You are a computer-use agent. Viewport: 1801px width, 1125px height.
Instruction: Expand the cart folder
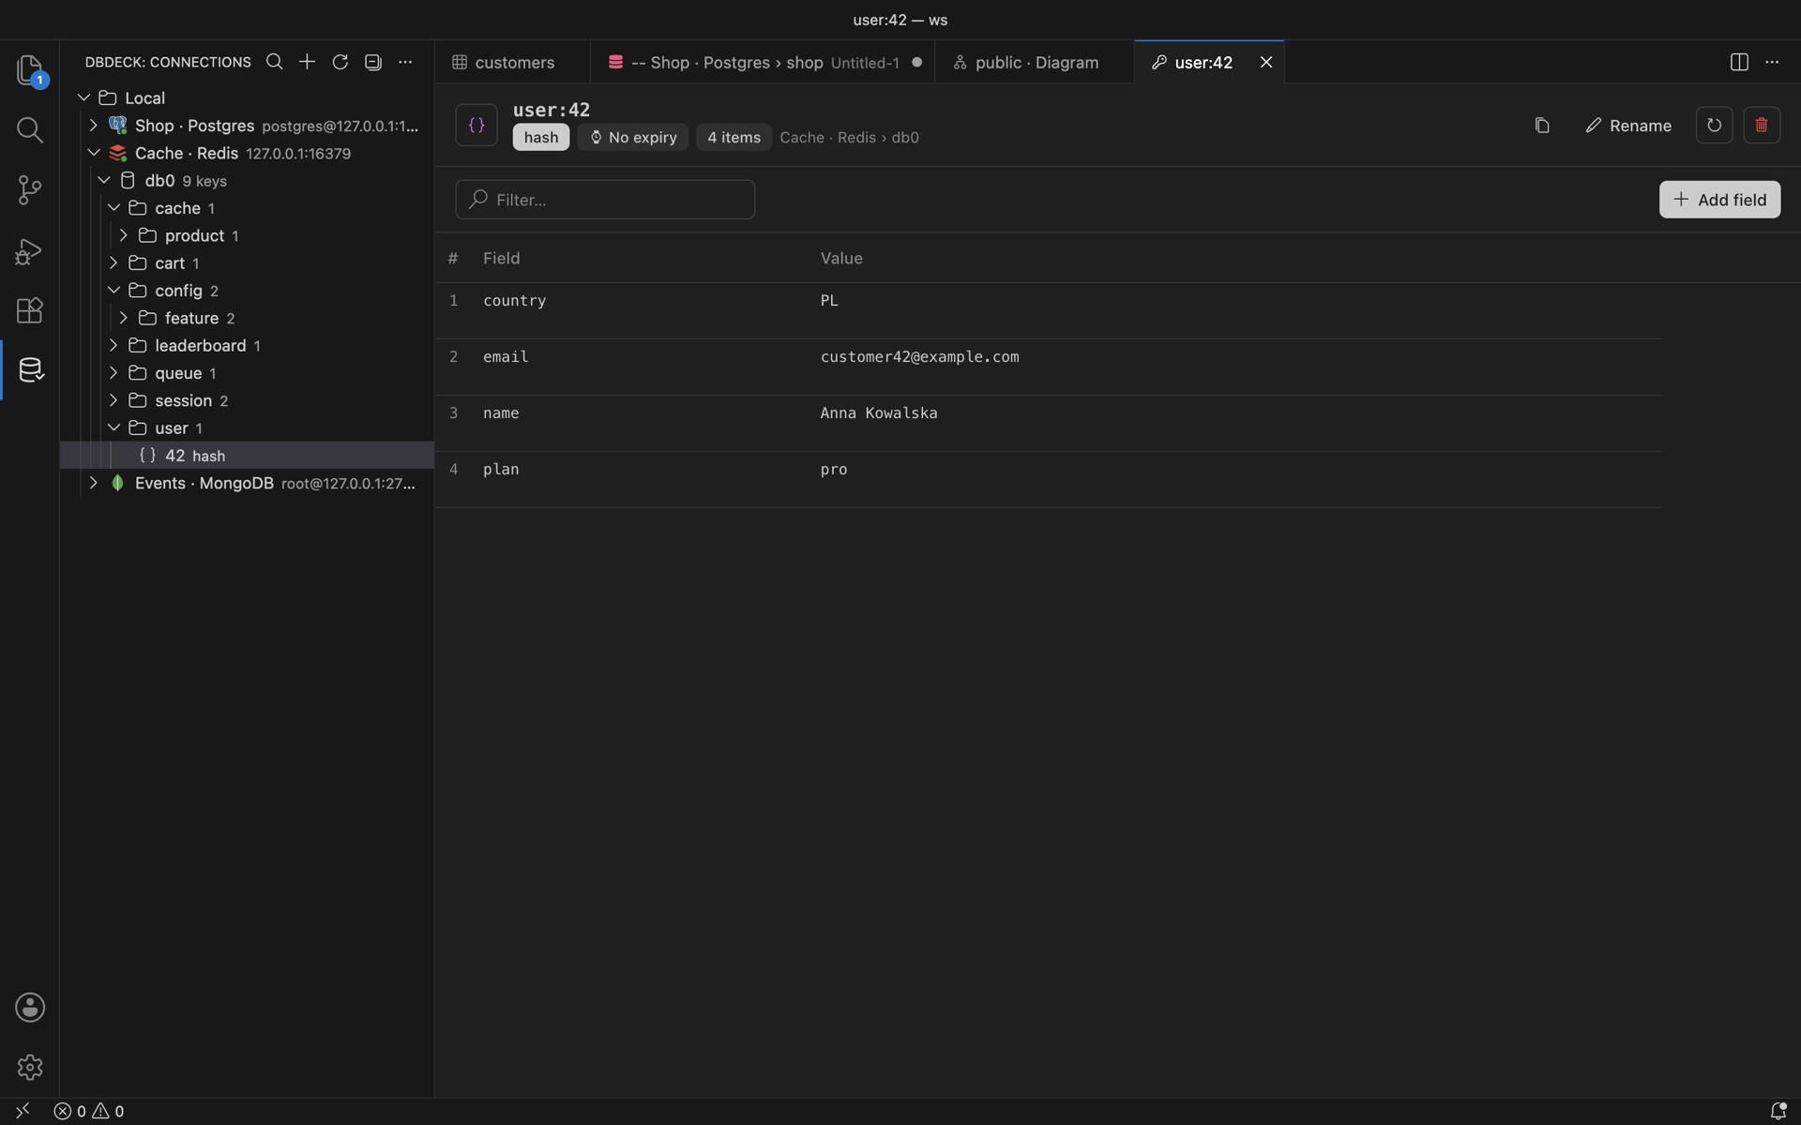114,262
